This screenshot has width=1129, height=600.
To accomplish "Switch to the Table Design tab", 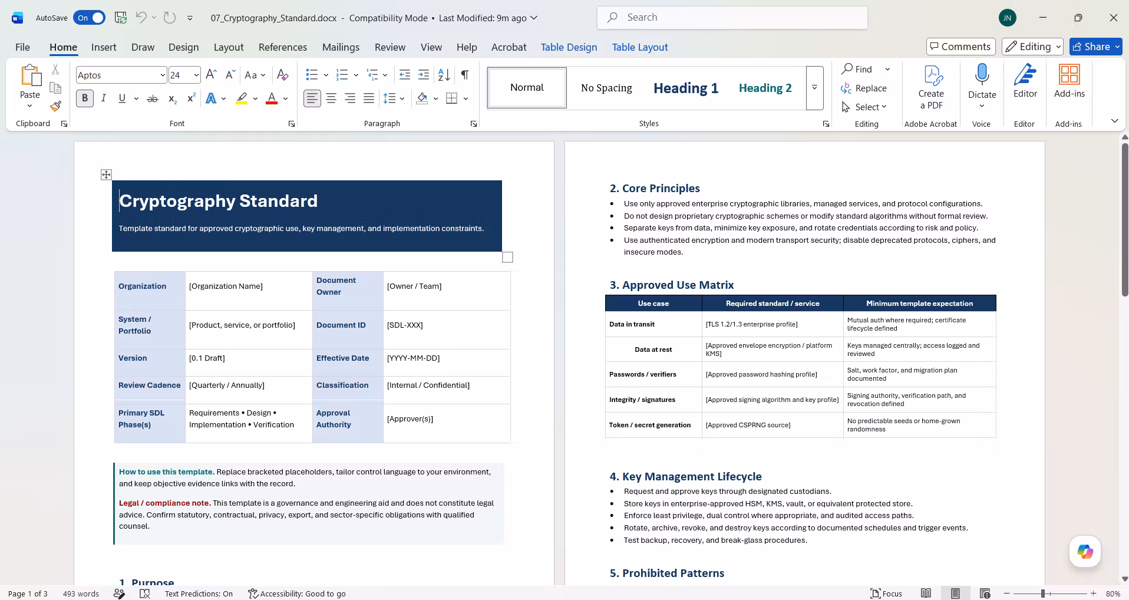I will click(x=569, y=47).
